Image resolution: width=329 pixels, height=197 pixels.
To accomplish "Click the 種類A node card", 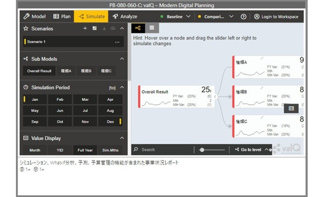I will click(x=268, y=67).
